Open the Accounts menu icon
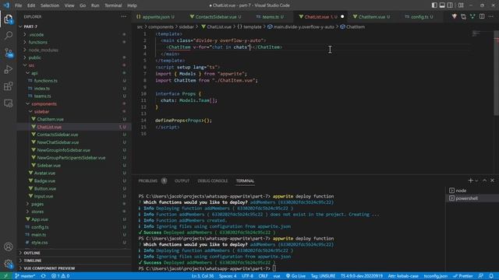499x280 pixels. [x=9, y=247]
